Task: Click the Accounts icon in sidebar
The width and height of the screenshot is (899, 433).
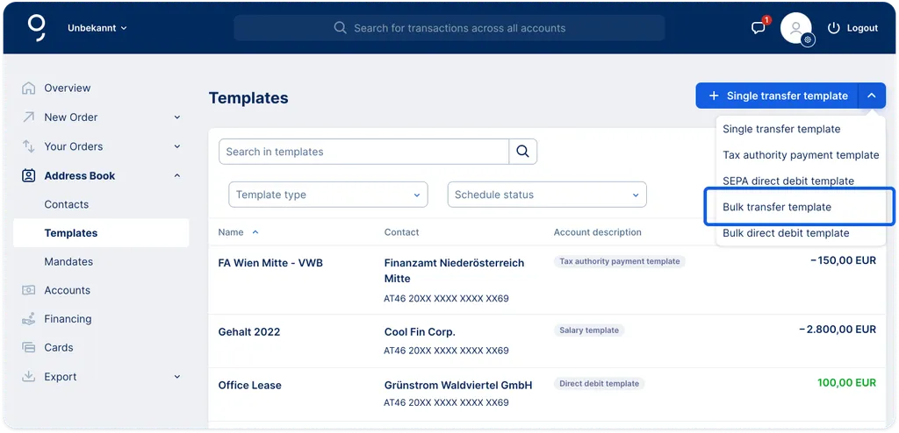Action: 28,290
